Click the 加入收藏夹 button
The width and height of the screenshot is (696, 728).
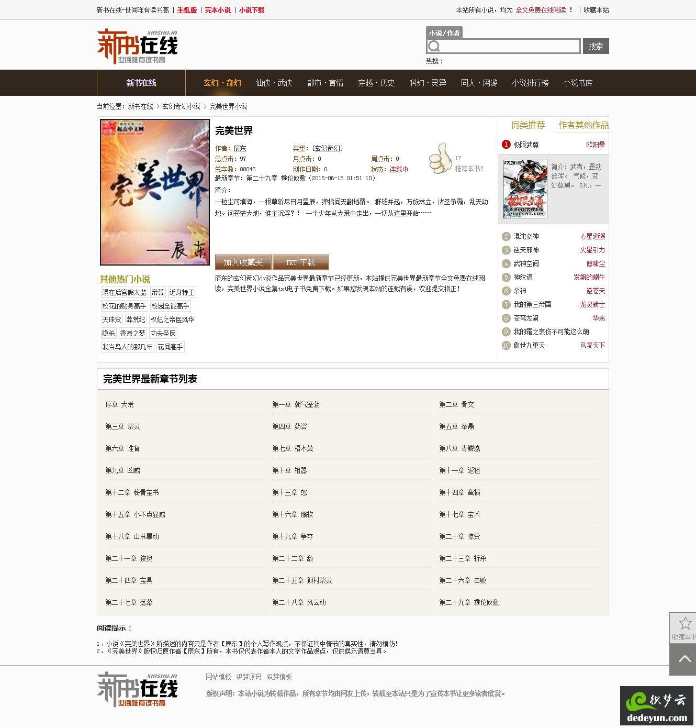(243, 262)
